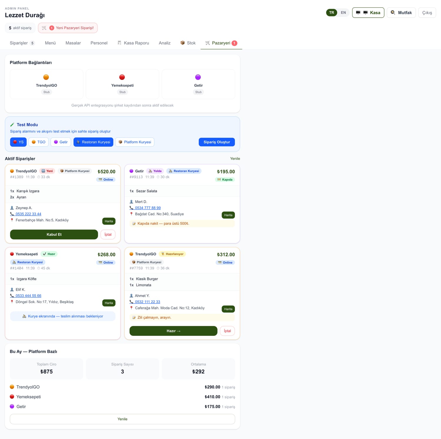Open Harita for Fenerbahçe Mah. address
This screenshot has width=441, height=439.
[x=109, y=221]
